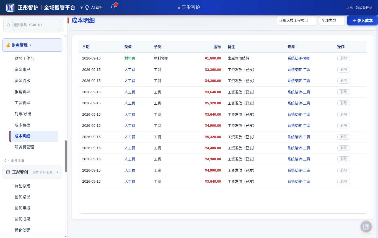
Task: Open 财务工作台 in the sidebar
Action: coord(24,58)
